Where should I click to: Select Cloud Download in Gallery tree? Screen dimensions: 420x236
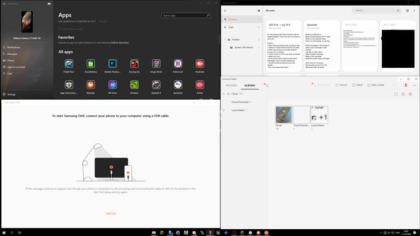point(240,102)
